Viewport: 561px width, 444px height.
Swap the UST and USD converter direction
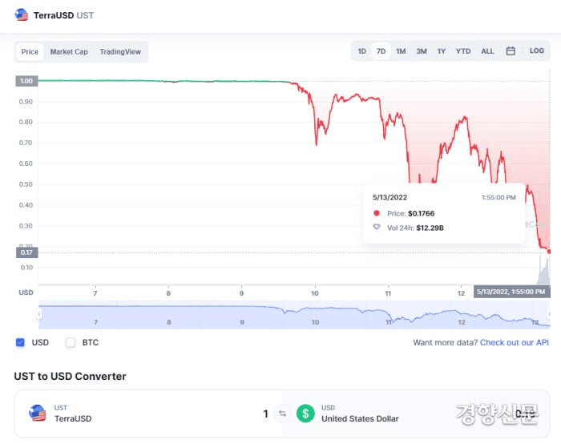pyautogui.click(x=282, y=414)
